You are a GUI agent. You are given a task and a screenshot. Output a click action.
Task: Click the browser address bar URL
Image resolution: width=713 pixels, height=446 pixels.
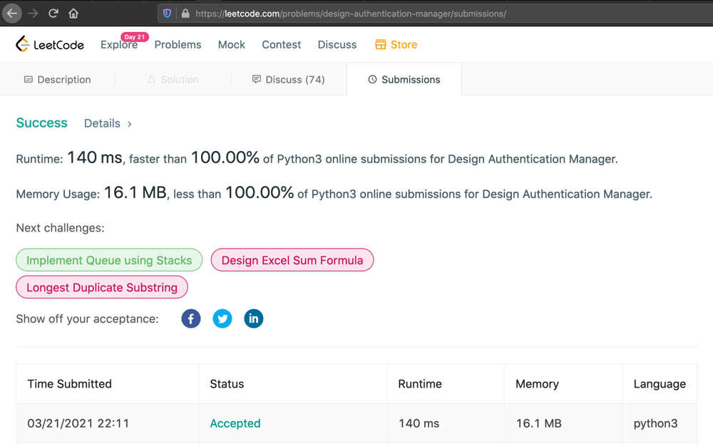coord(351,14)
